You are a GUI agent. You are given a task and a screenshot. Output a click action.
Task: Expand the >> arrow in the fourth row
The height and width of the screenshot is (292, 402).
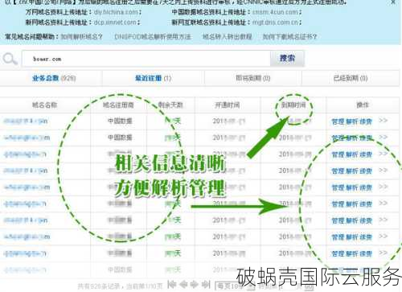384,171
